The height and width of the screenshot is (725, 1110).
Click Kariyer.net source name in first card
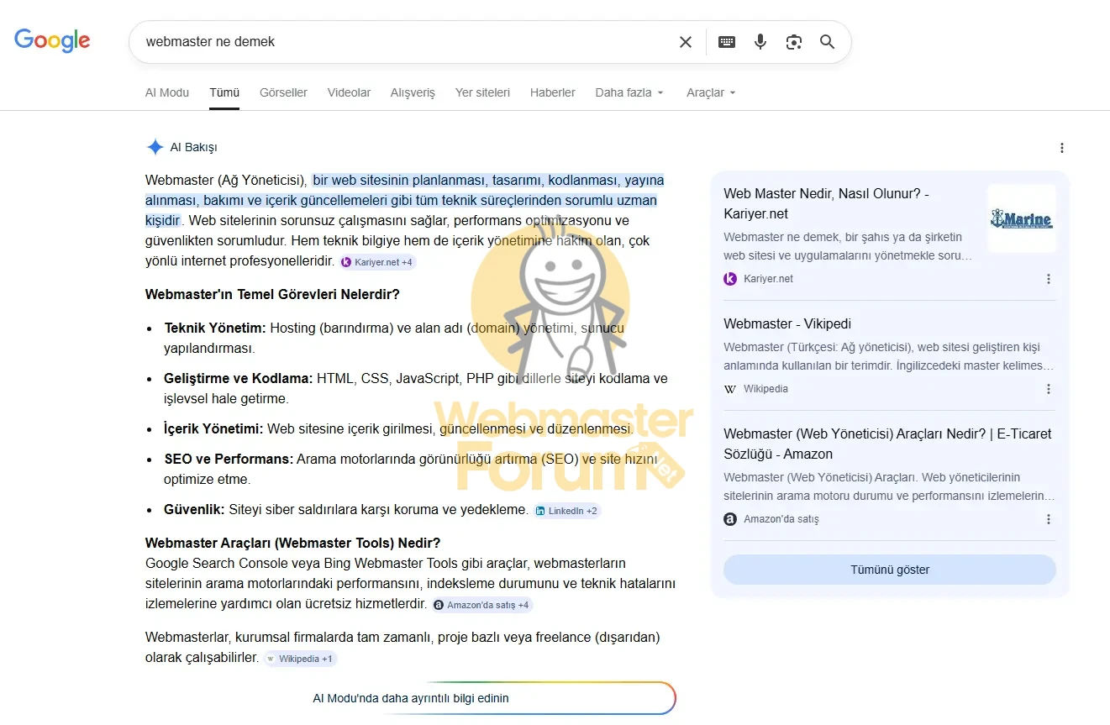tap(768, 279)
